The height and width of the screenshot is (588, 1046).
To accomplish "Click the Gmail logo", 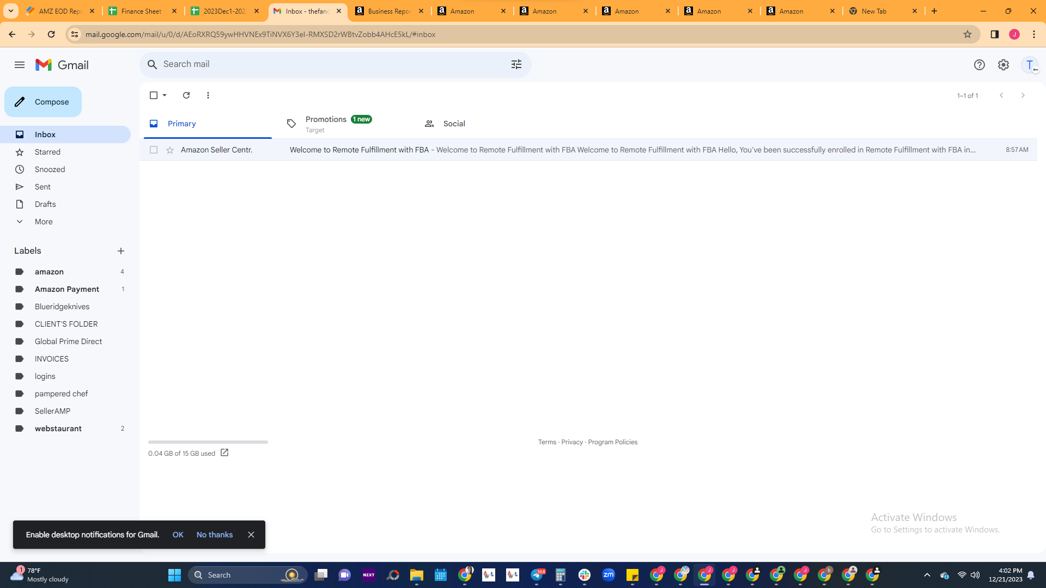I will [x=62, y=65].
